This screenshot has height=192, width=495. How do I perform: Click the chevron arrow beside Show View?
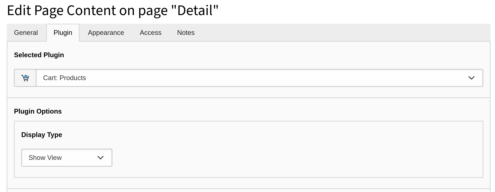101,158
